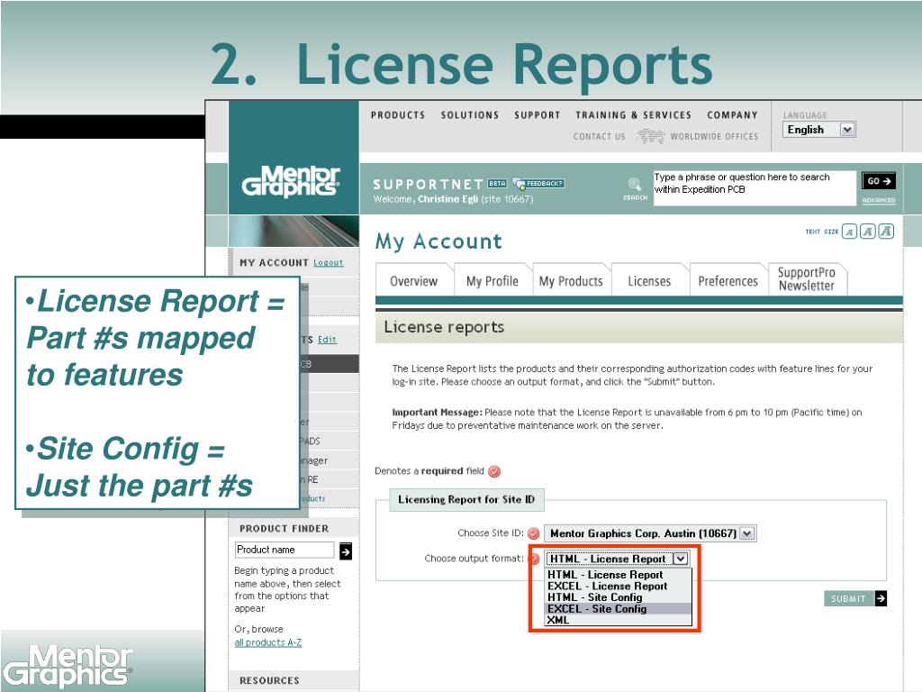The height and width of the screenshot is (692, 922).
Task: Click the Submit button
Action: pos(855,598)
